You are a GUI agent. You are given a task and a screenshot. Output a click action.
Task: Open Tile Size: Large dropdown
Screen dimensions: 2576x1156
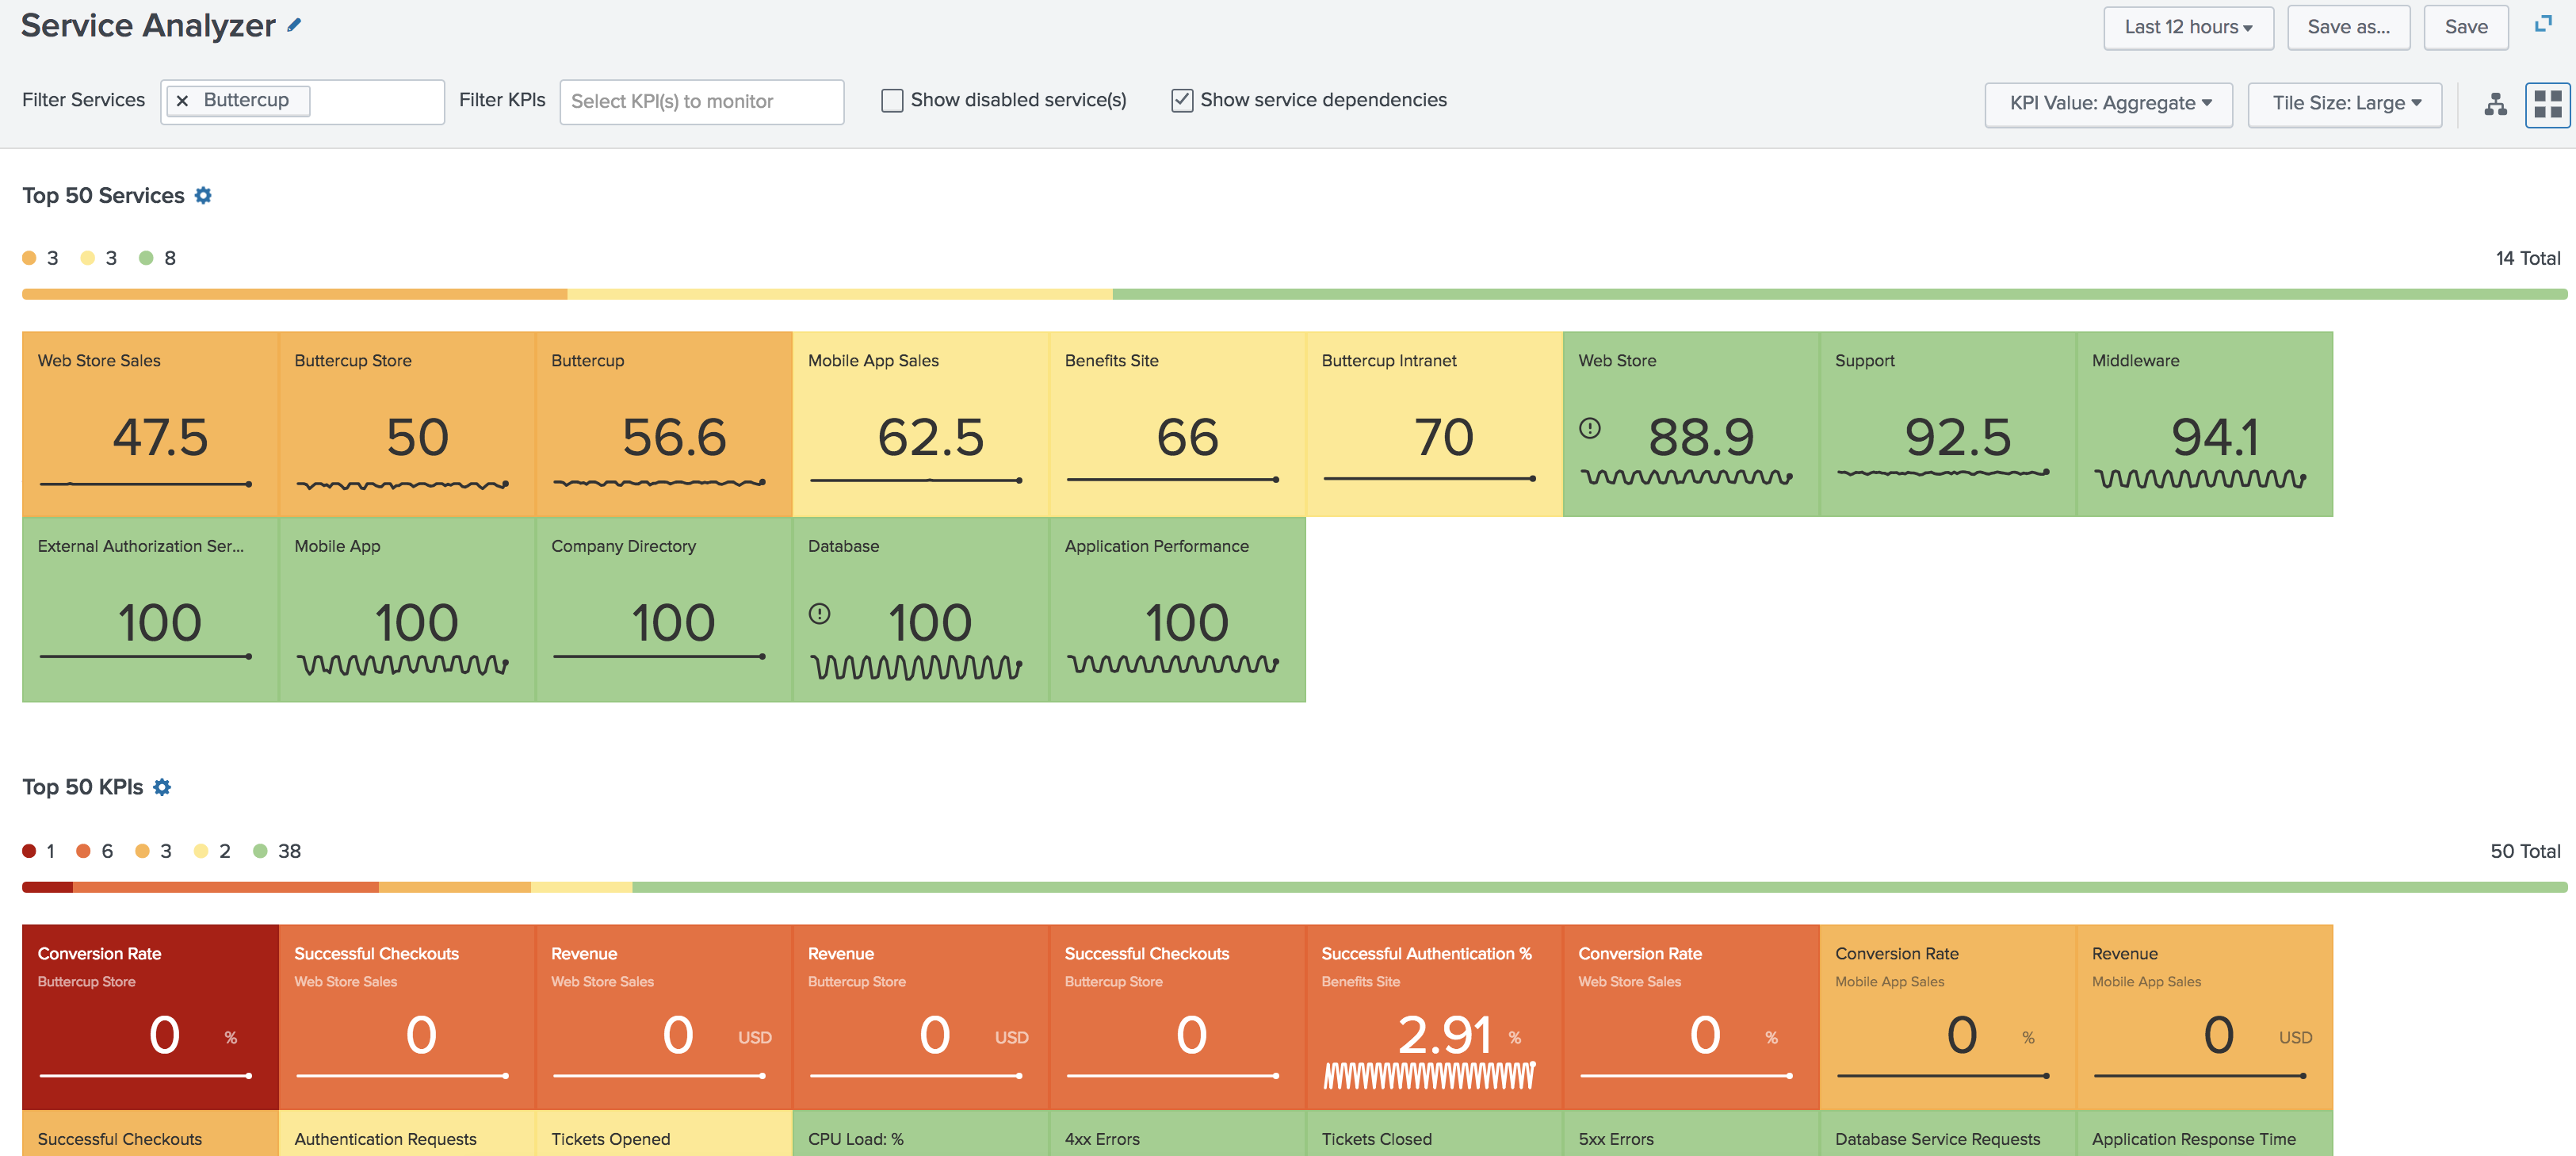point(2344,104)
